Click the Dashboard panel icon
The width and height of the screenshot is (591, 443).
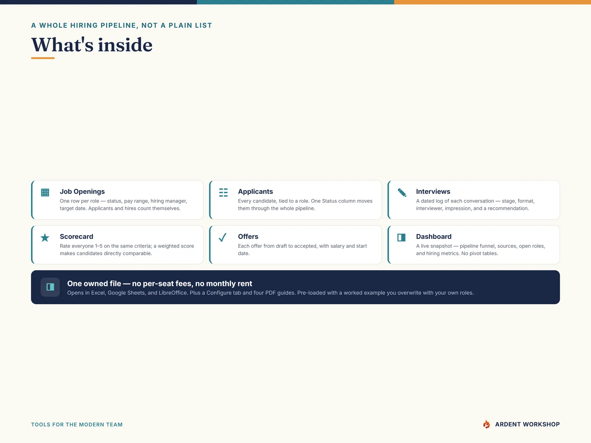(402, 237)
